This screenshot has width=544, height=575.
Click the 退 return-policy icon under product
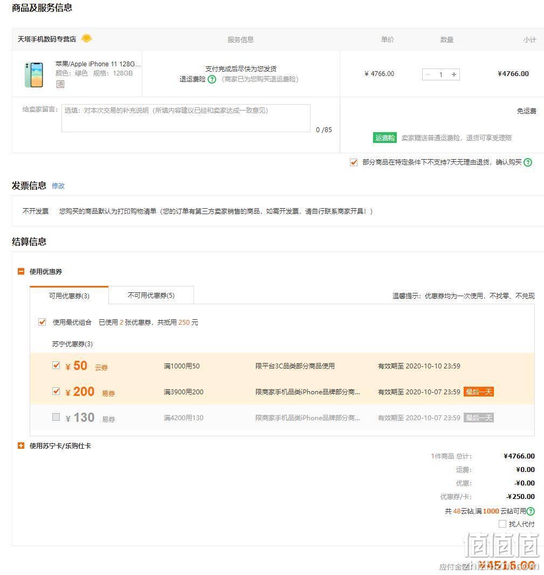coord(60,84)
